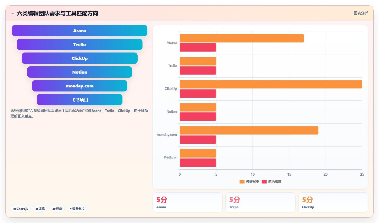Click the description paragraph under the funnel
Screen dimensions: 379x223
coord(79,114)
